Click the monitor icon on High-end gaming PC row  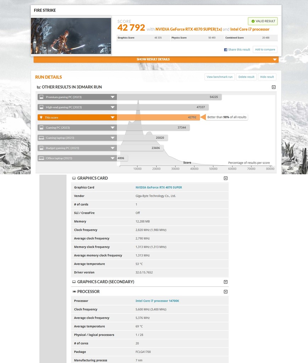(x=41, y=107)
